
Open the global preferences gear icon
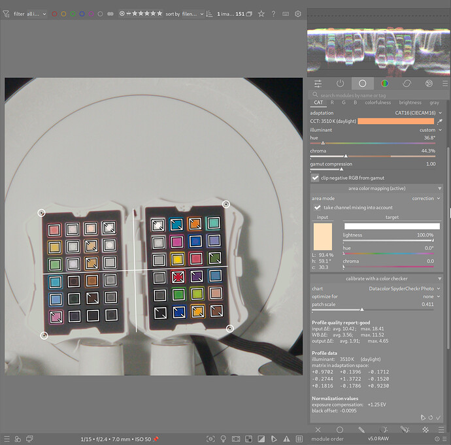(298, 14)
